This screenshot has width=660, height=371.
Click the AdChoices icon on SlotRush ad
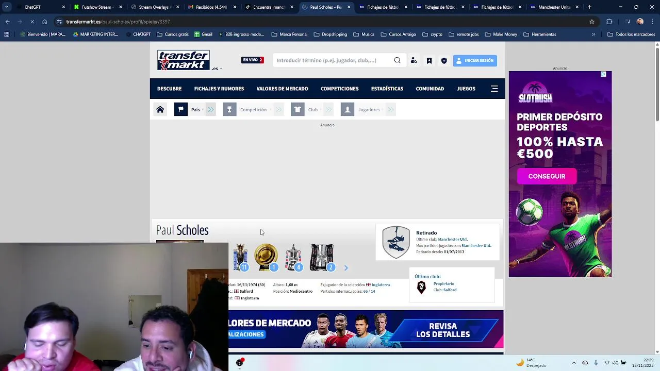603,74
